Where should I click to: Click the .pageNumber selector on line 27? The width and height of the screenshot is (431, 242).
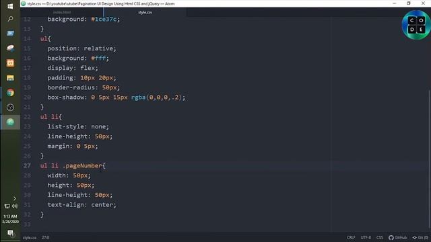pyautogui.click(x=82, y=166)
